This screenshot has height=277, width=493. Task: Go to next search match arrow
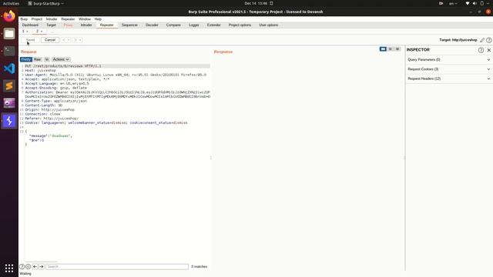[x=42, y=266]
